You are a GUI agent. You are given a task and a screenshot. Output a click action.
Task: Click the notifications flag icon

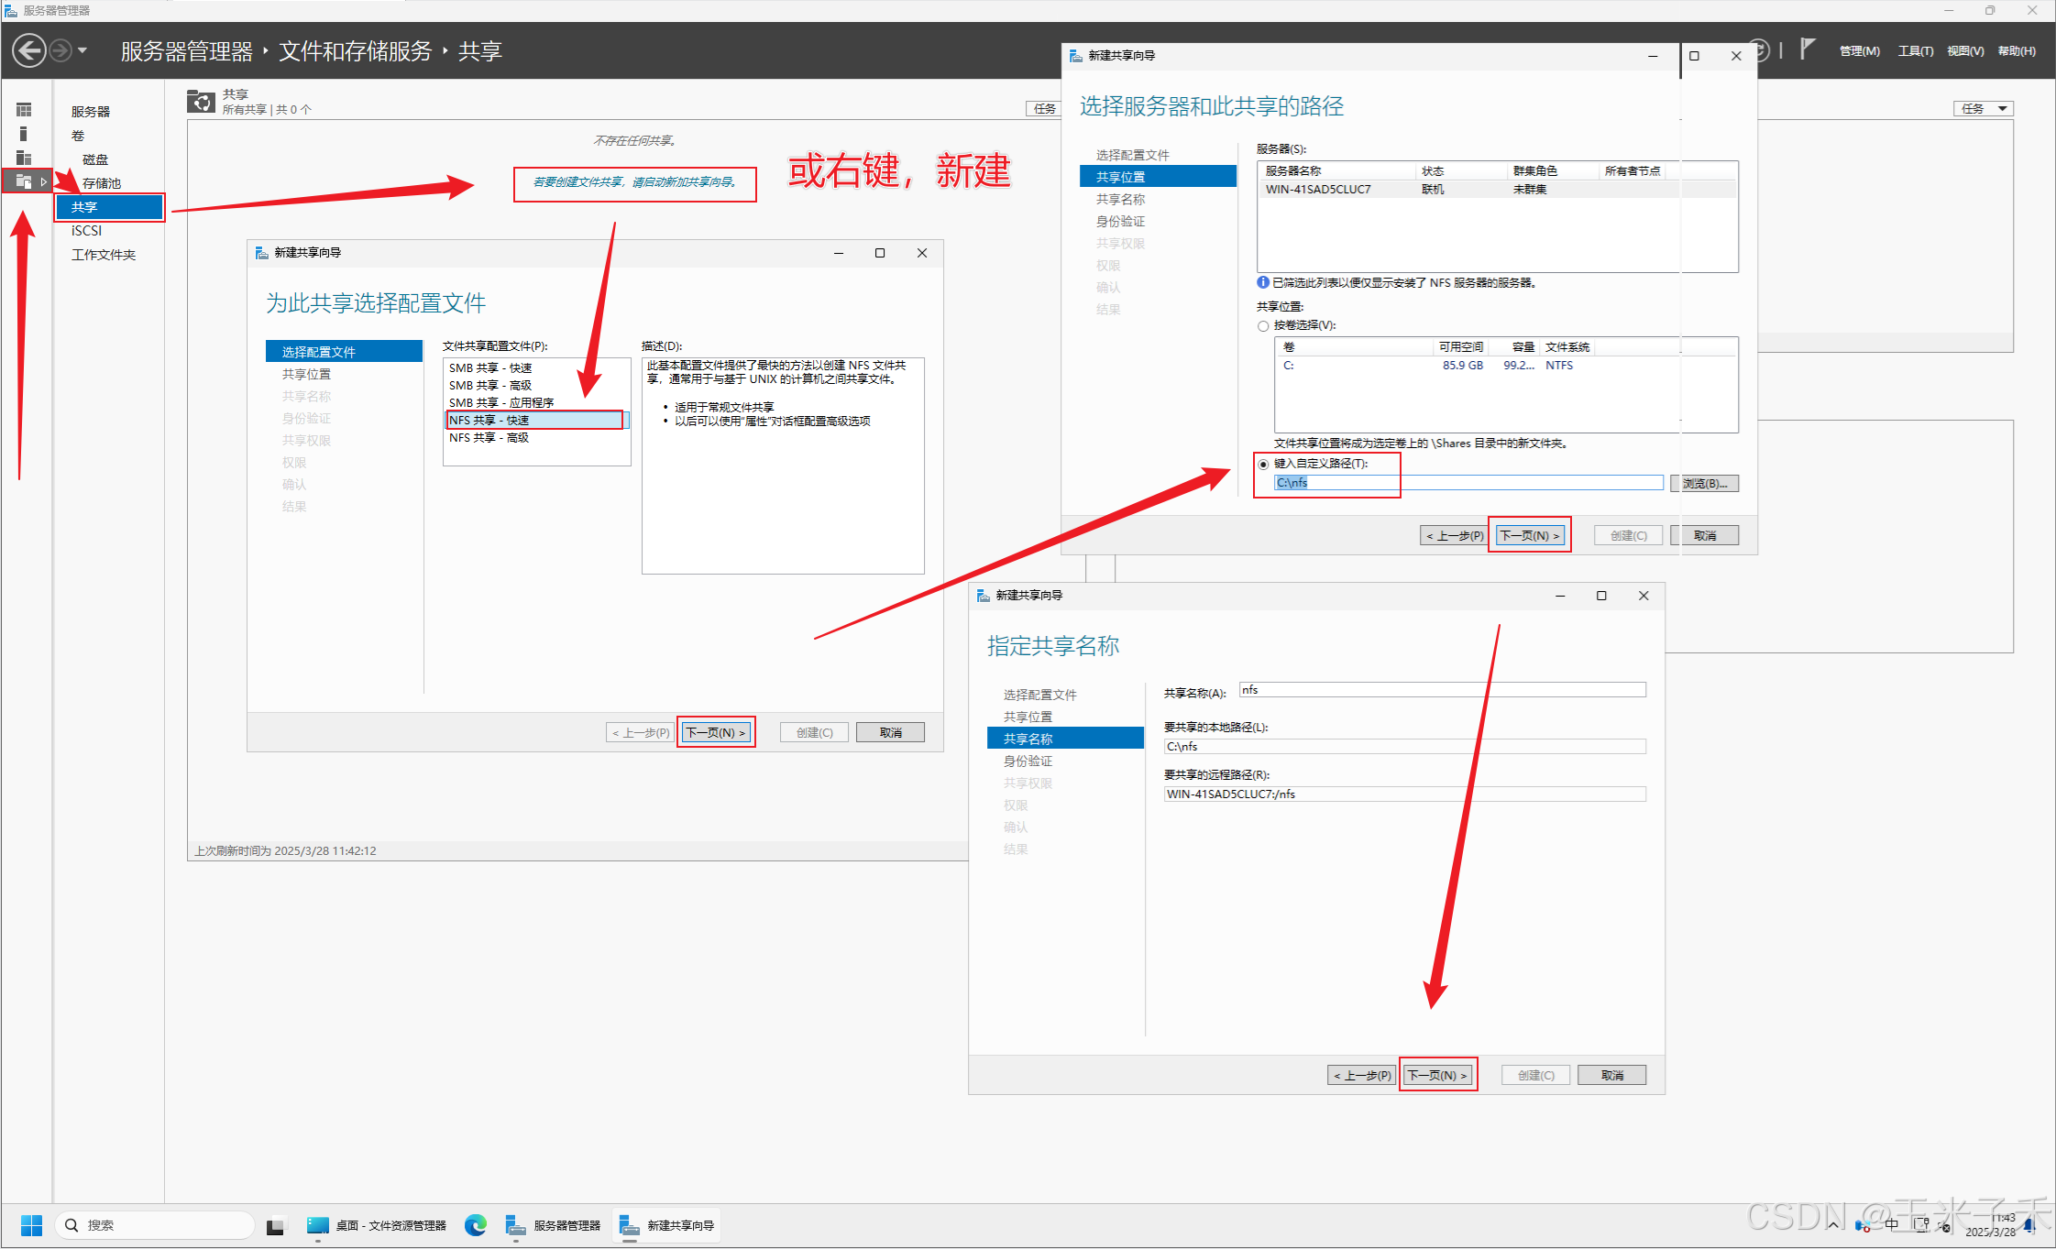click(1806, 49)
